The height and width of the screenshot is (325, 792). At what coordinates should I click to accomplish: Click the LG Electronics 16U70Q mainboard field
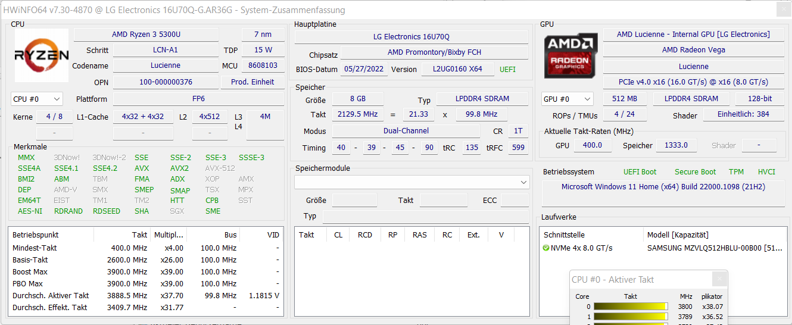[411, 37]
